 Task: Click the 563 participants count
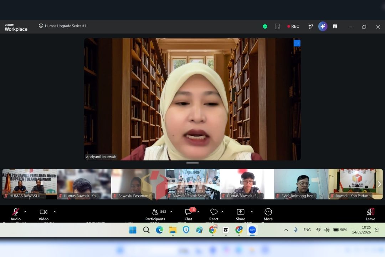click(163, 212)
